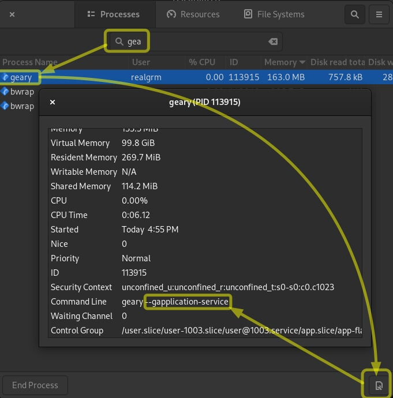Viewport: 393px width, 398px height.
Task: Open the hamburger main menu
Action: (x=379, y=14)
